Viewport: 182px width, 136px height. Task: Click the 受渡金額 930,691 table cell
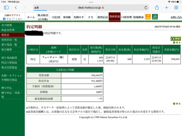coord(171,59)
